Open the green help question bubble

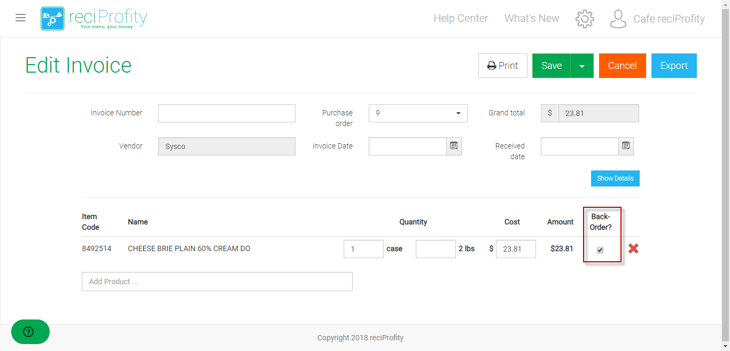30,332
